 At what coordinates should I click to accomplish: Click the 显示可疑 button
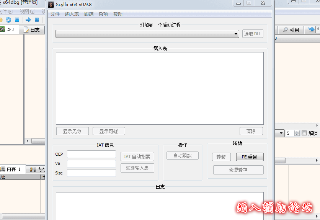point(109,131)
